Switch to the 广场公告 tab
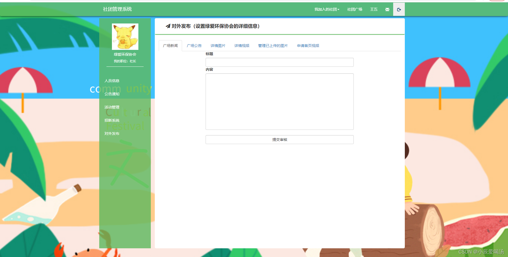 pyautogui.click(x=194, y=46)
